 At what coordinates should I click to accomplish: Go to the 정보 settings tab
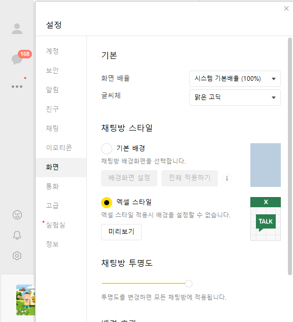52,244
